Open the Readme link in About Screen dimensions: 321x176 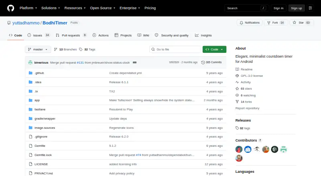244,70
